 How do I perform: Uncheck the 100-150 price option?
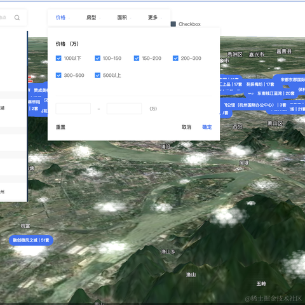tap(97, 58)
